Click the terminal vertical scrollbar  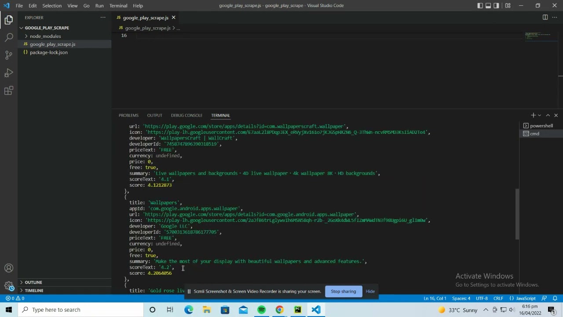pyautogui.click(x=517, y=214)
